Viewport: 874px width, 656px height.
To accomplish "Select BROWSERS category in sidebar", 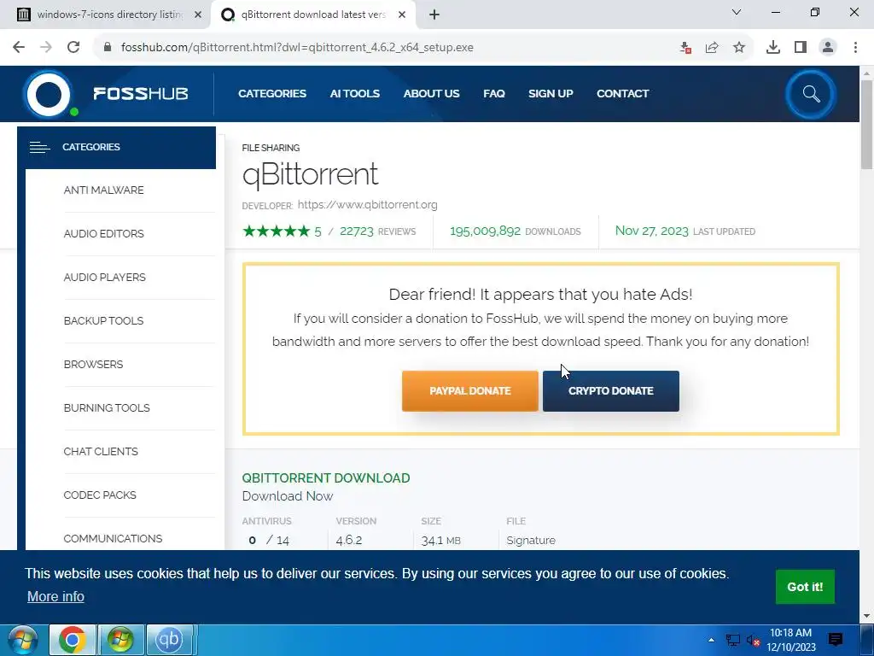I will [x=93, y=364].
